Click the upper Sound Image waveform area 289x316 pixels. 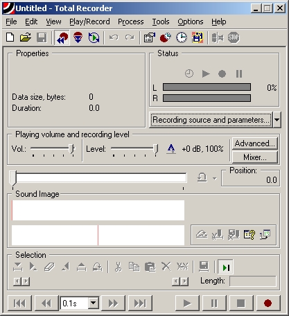98,210
